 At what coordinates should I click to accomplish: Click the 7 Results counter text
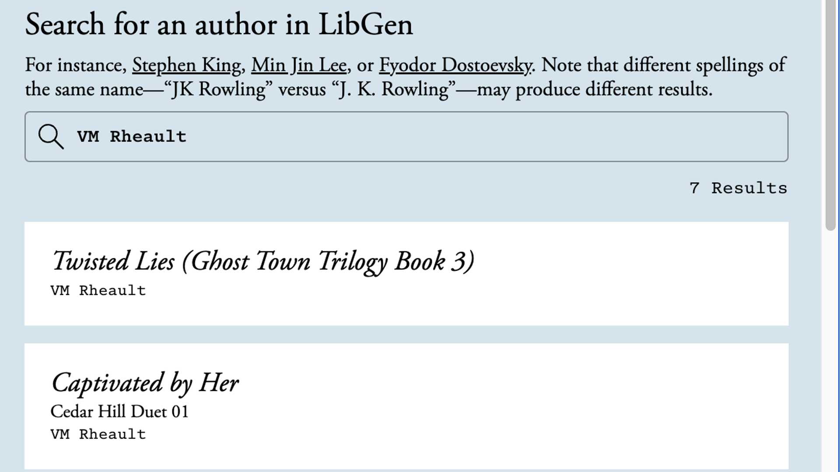point(738,188)
